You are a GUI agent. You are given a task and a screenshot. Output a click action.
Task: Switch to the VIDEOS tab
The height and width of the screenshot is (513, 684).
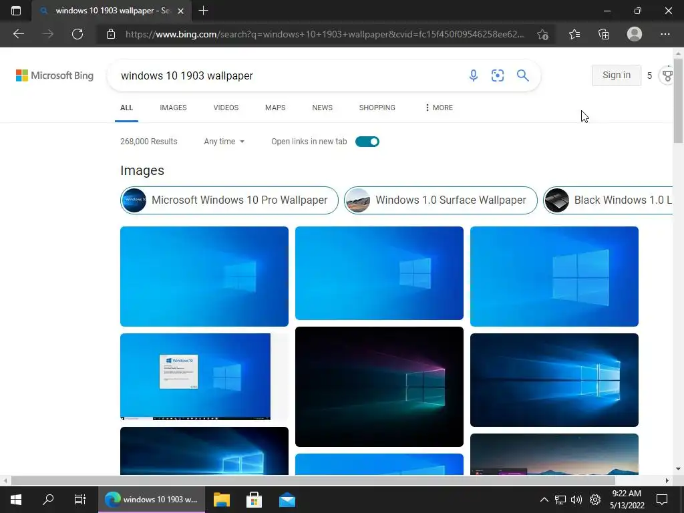tap(226, 108)
